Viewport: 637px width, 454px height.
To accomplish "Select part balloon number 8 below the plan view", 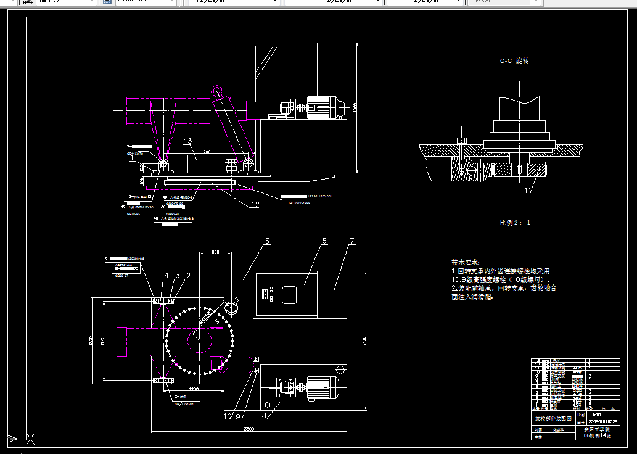I will click(264, 415).
